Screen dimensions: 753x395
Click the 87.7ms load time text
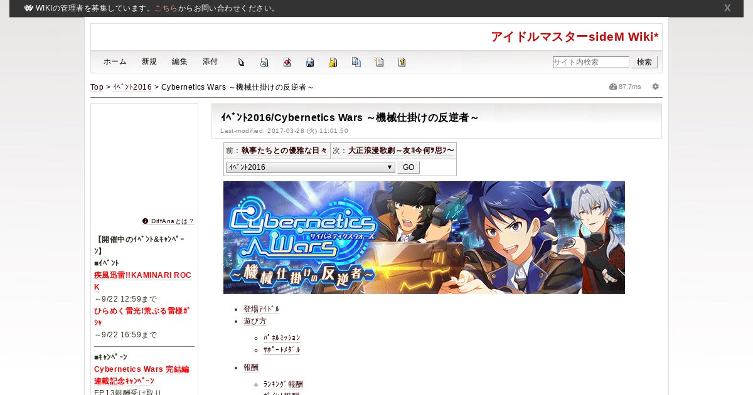[630, 87]
